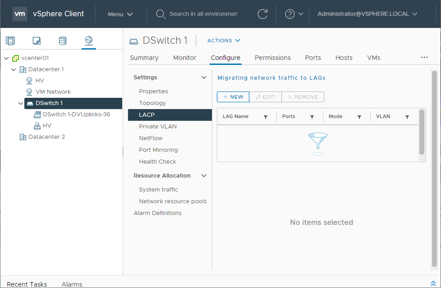Open the more tabs ellipsis menu
441x288 pixels.
pos(424,57)
